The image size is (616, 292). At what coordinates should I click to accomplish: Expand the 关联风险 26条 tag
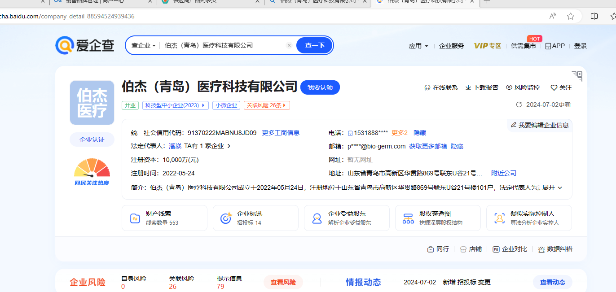tap(267, 105)
